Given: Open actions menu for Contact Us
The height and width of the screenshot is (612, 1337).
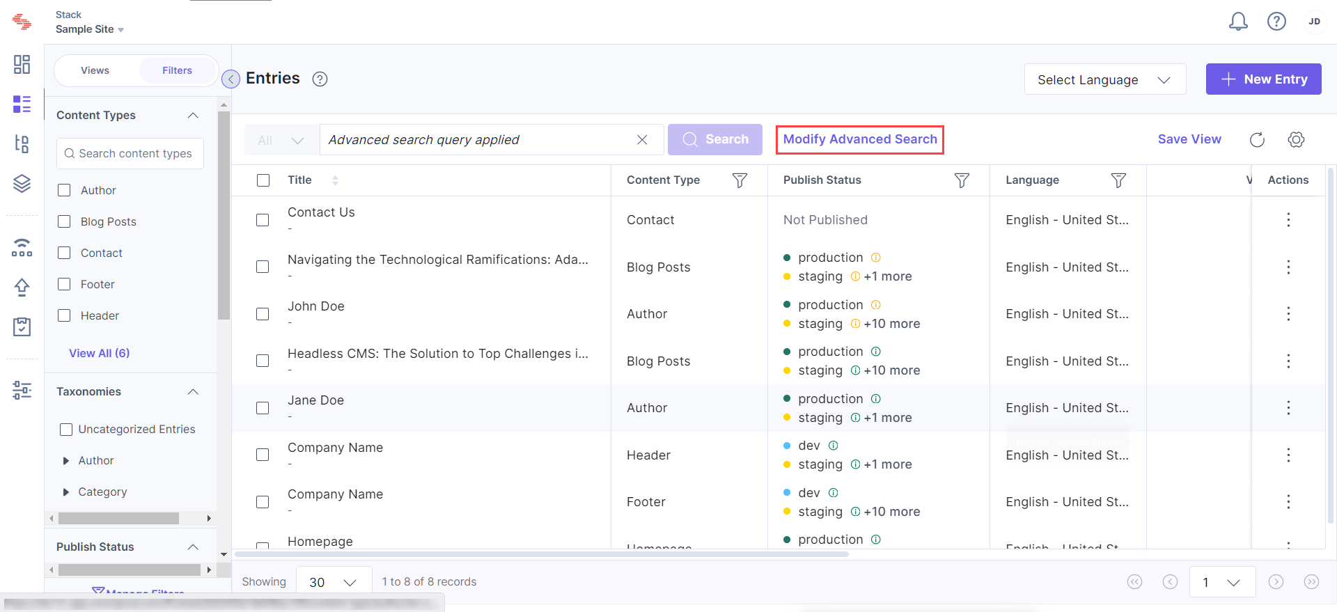Looking at the screenshot, I should point(1288,220).
